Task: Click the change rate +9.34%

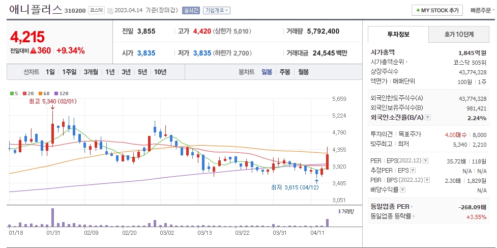Action: pos(70,50)
